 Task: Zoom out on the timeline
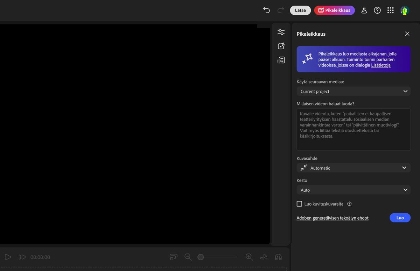pyautogui.click(x=188, y=257)
